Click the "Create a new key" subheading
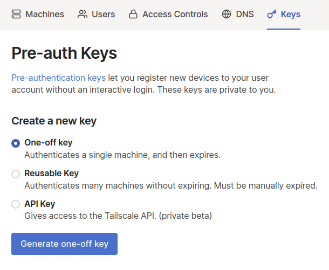 54,121
